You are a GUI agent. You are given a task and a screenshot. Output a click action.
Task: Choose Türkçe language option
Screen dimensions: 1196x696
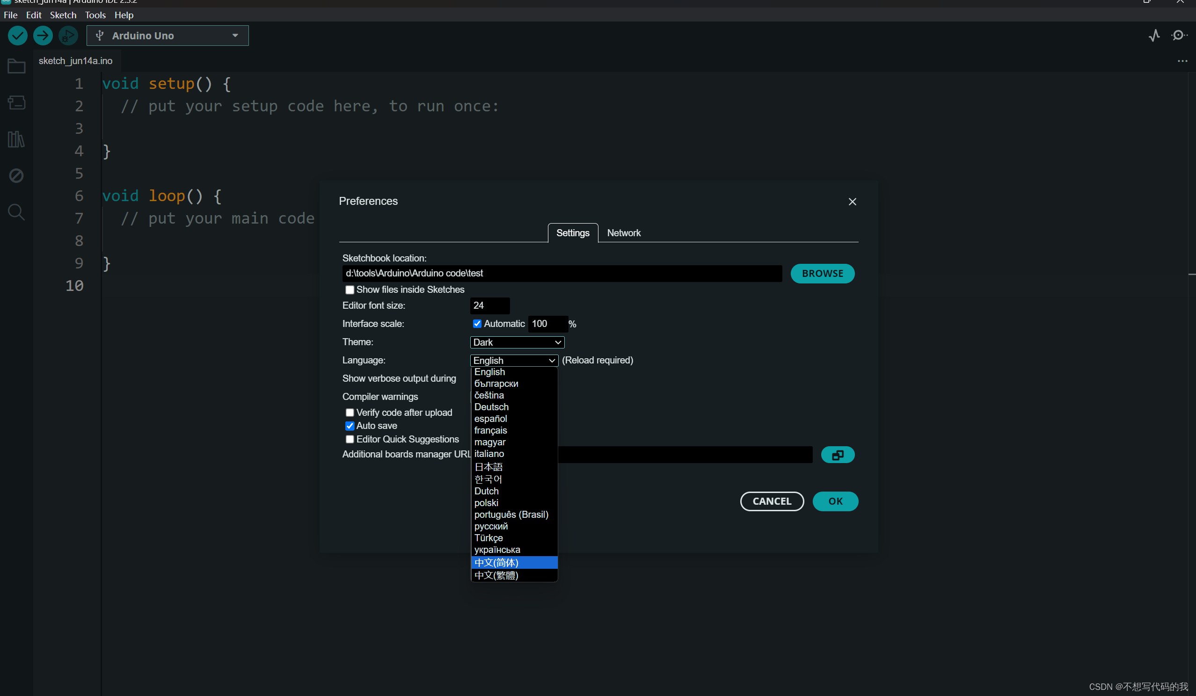coord(514,538)
